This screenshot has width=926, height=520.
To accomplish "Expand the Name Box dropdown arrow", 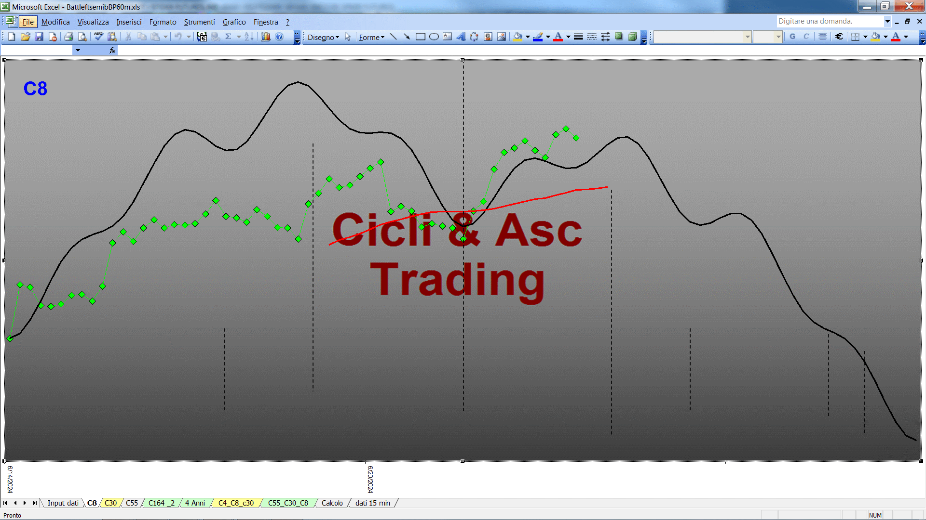I will point(78,50).
